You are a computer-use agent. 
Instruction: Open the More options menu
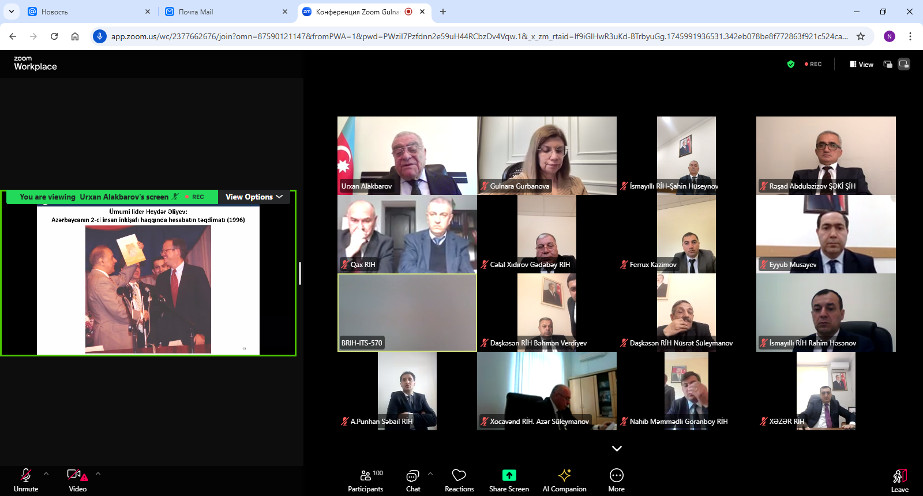[x=616, y=480]
